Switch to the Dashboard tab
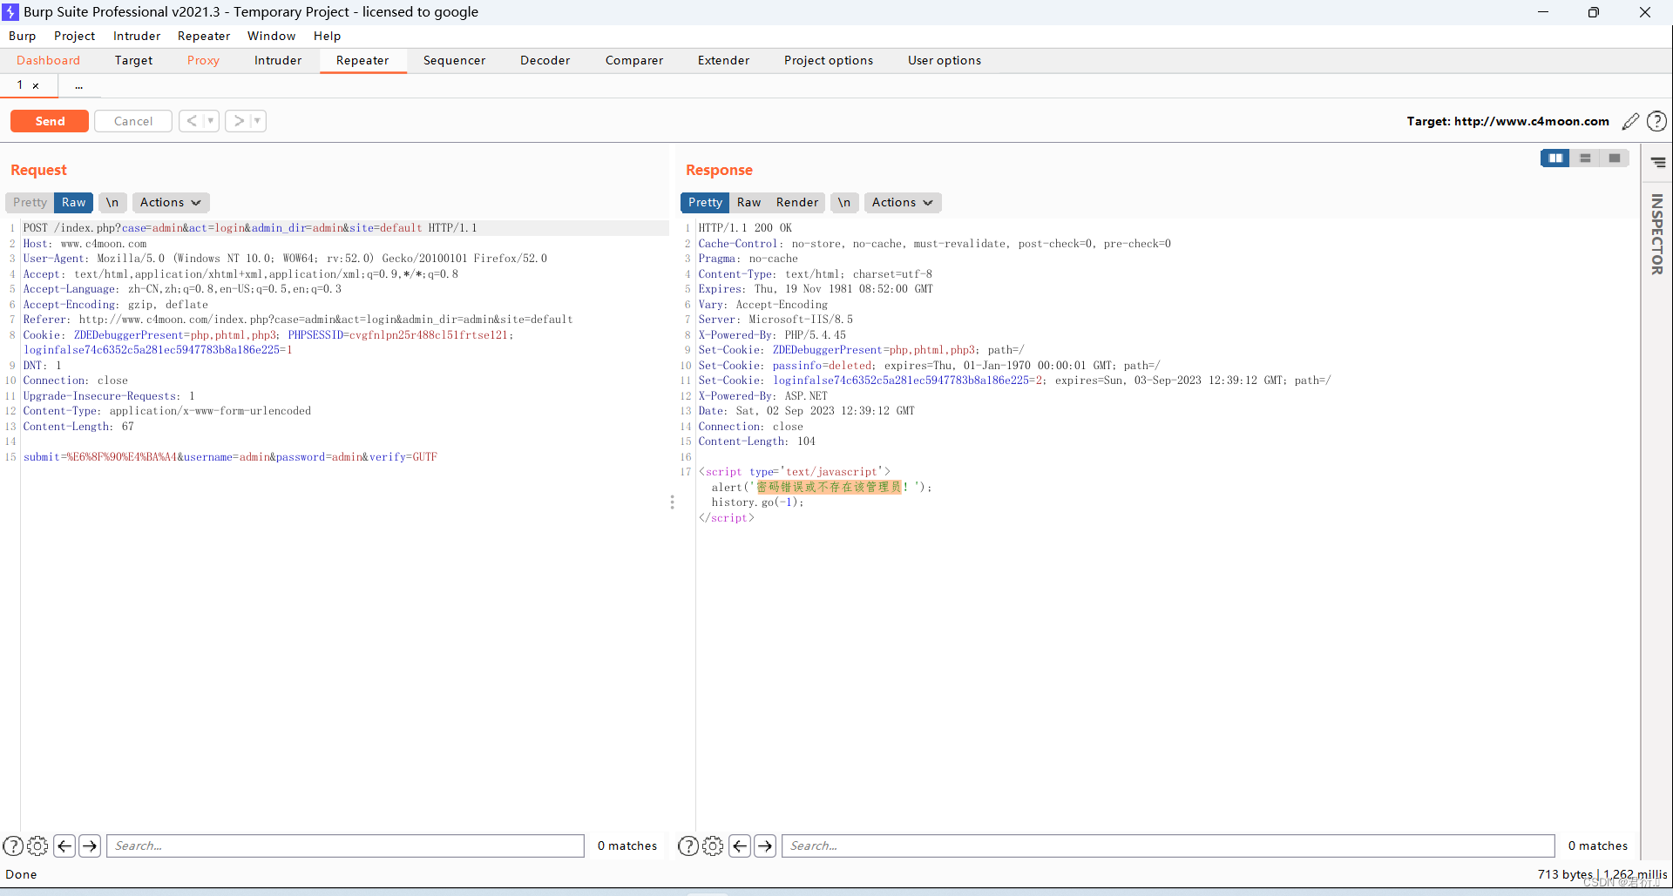 click(x=49, y=61)
